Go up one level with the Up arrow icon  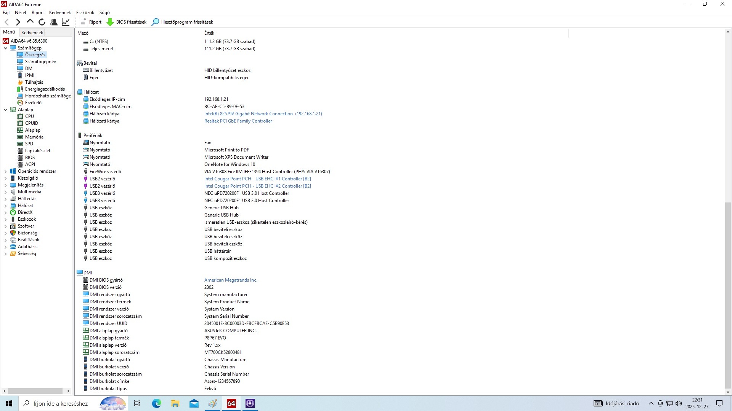(30, 22)
